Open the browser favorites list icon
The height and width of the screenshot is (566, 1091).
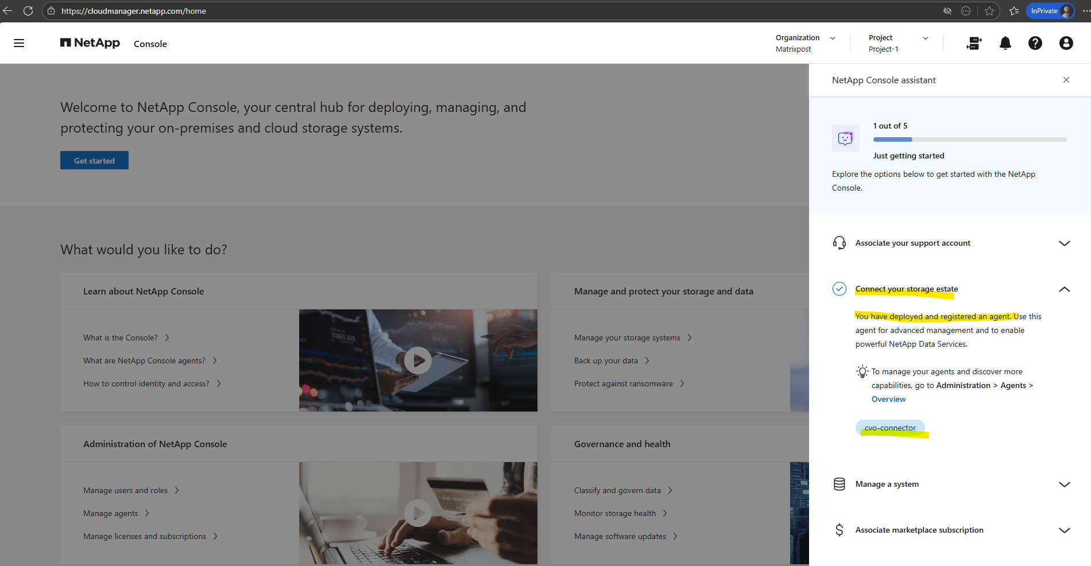point(1014,11)
